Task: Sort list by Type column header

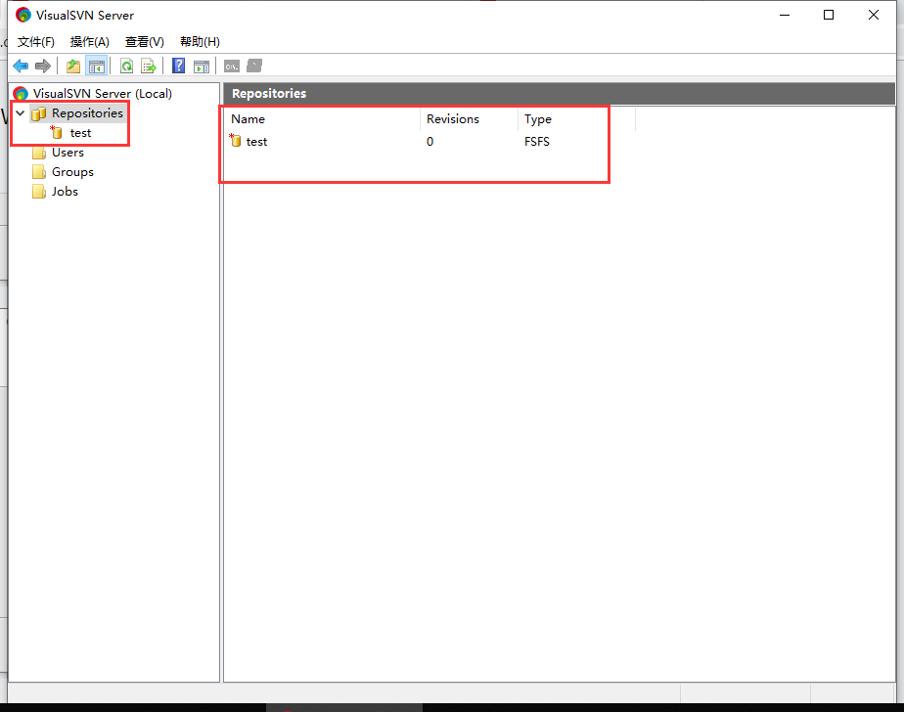Action: point(576,119)
